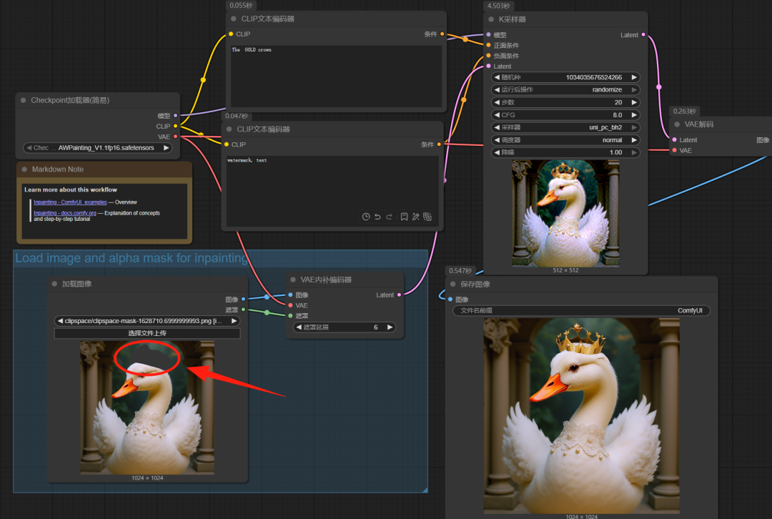Viewport: 772px width, 519px height.
Task: Collapse the K采样器 node via its title dot
Action: tap(493, 19)
